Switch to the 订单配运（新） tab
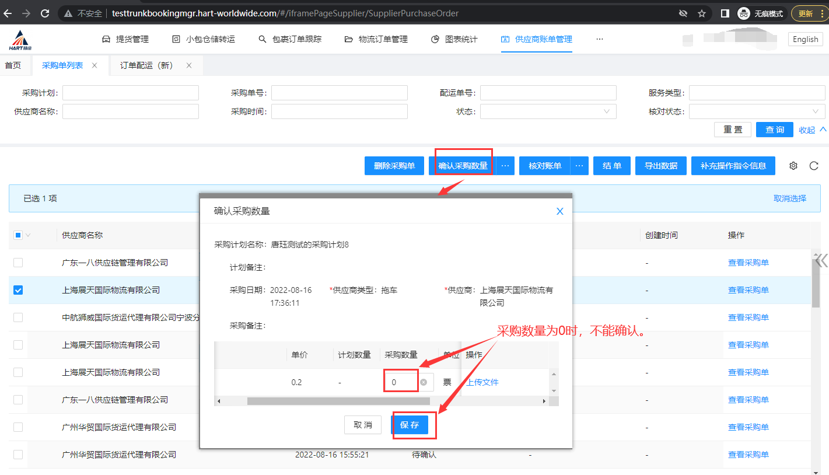The width and height of the screenshot is (829, 475). pos(147,65)
